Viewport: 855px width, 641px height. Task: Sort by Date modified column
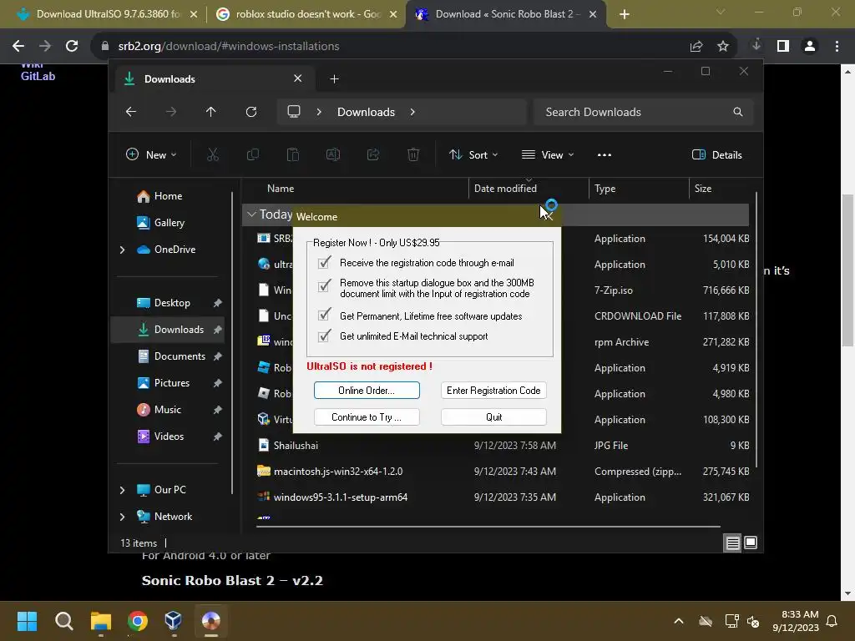click(x=528, y=188)
